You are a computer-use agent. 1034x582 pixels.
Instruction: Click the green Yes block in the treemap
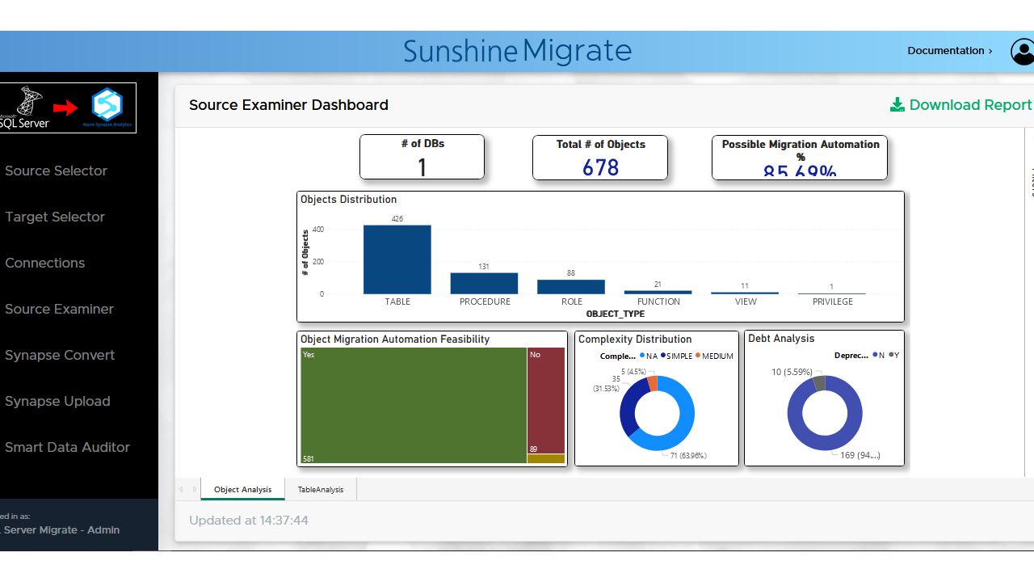414,405
